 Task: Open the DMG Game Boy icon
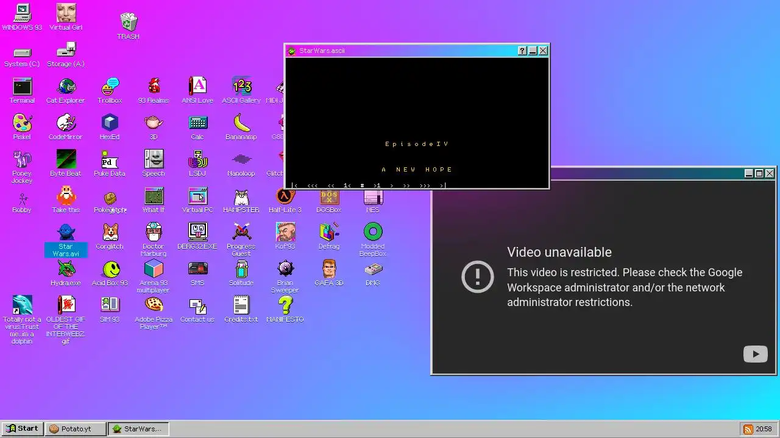click(x=373, y=273)
